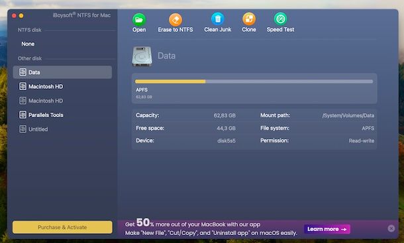Click the Device value disk5s5

(x=227, y=140)
